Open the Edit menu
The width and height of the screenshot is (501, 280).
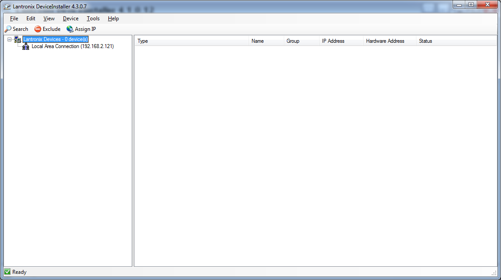coord(31,19)
